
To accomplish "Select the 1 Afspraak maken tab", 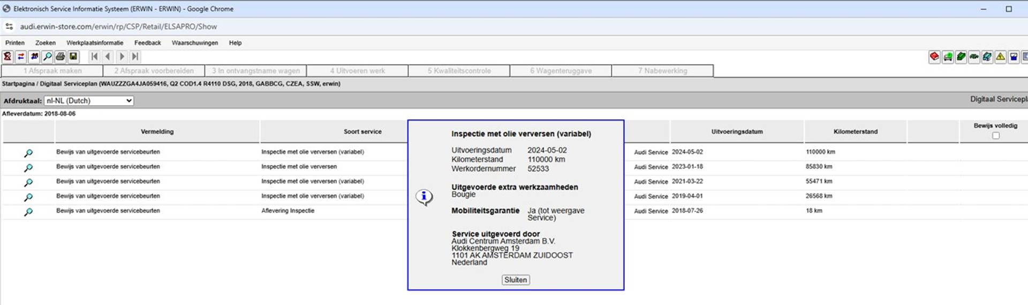I will 52,71.
